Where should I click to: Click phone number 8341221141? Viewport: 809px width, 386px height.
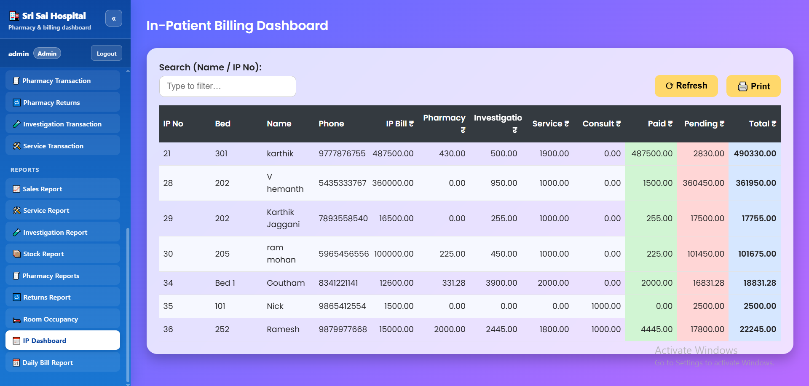coord(338,283)
